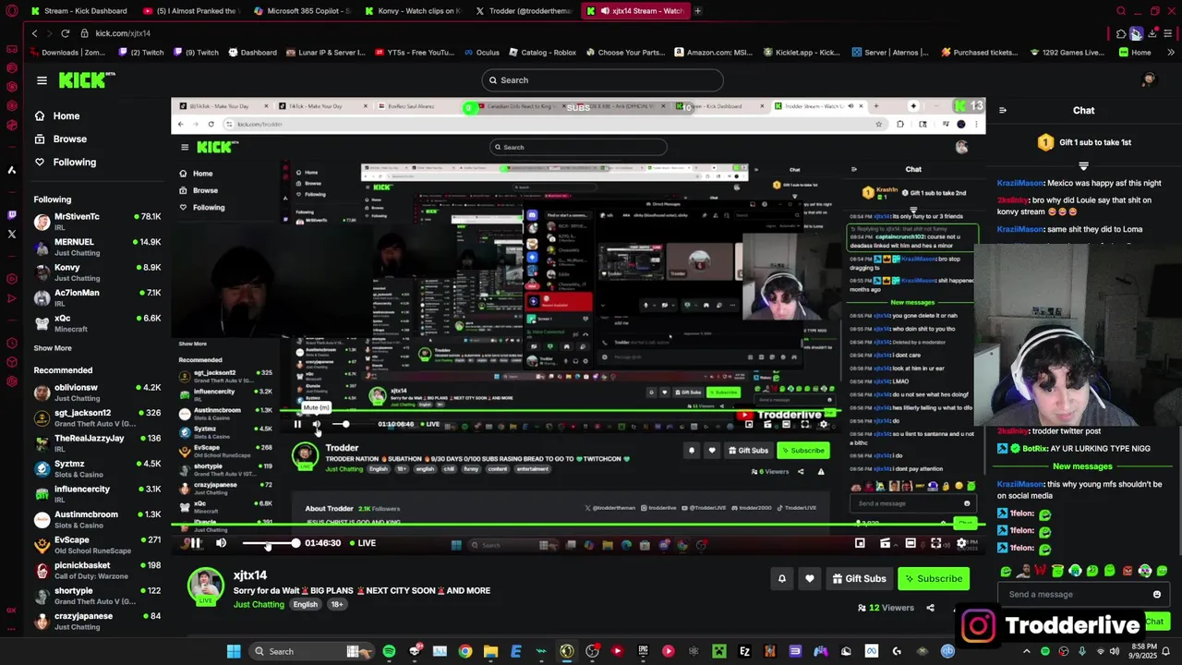The image size is (1182, 665).
Task: Expand Show More under Following
Action: pyautogui.click(x=53, y=348)
